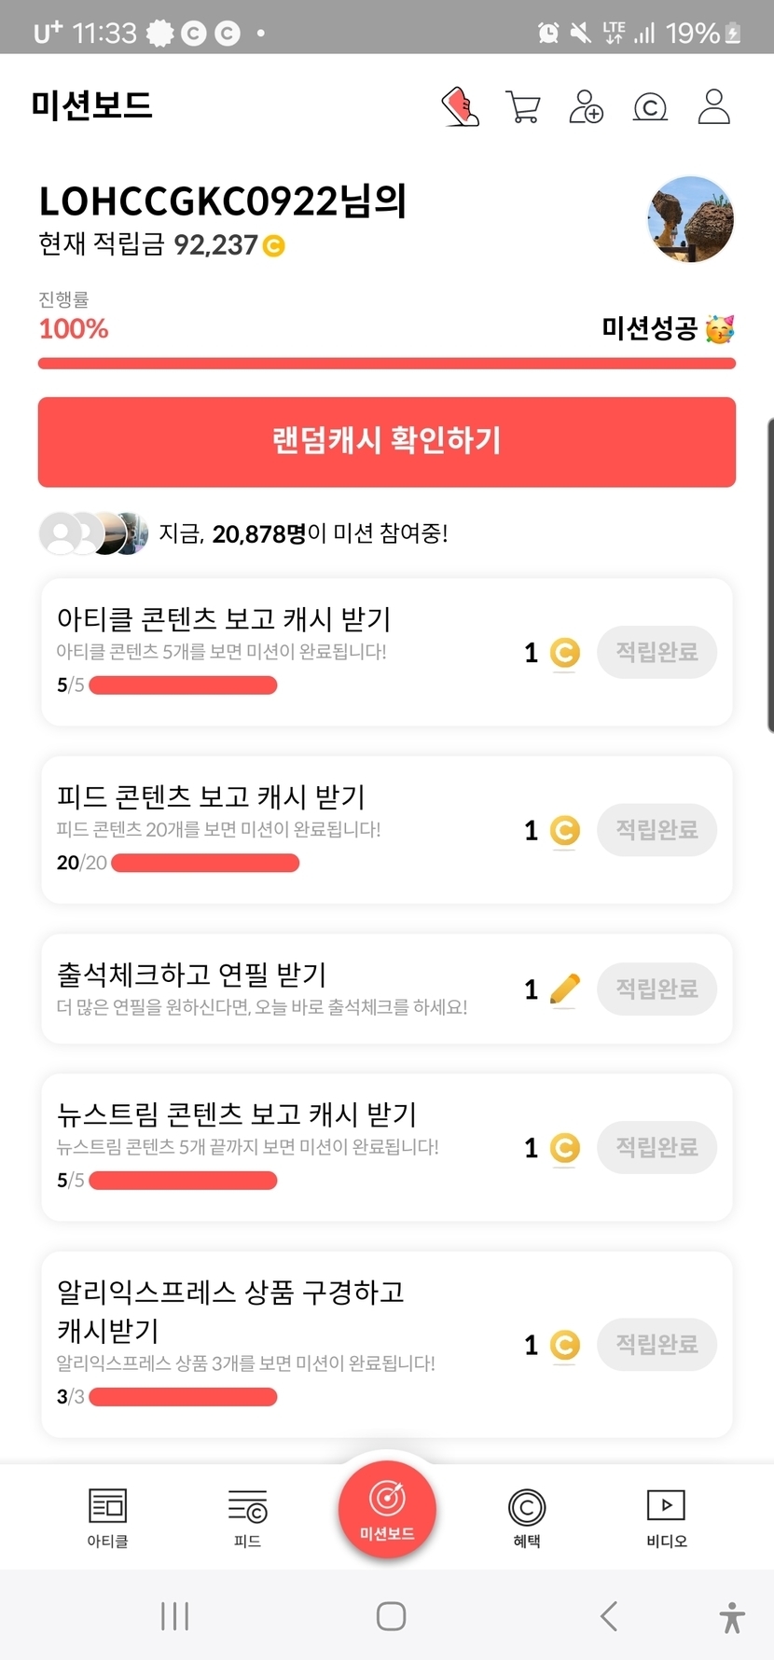The width and height of the screenshot is (774, 1660).
Task: Tap the pencil reward icon for 출석체크
Action: 565,989
